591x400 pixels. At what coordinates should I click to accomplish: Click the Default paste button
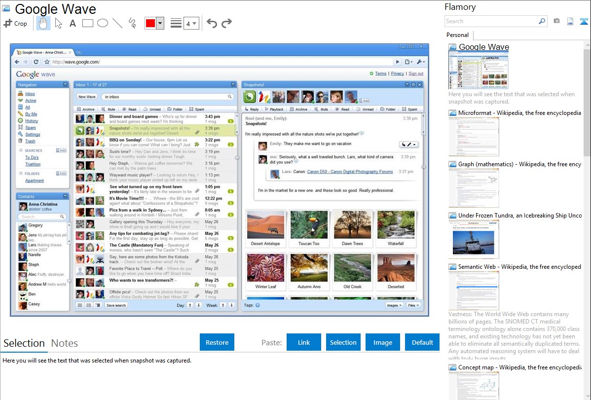click(x=422, y=342)
